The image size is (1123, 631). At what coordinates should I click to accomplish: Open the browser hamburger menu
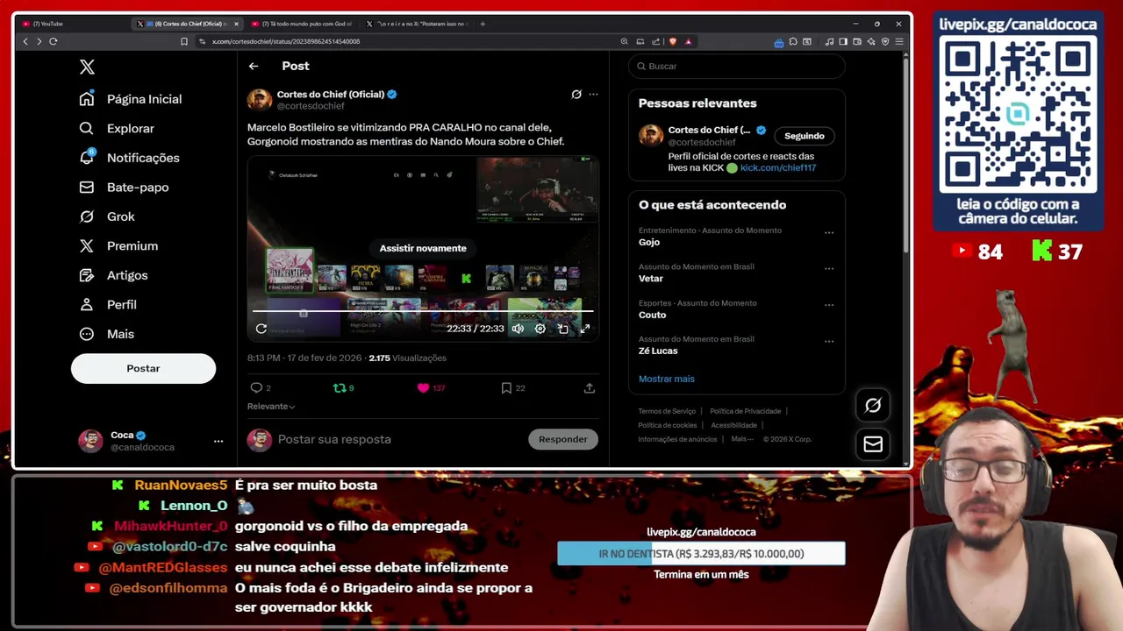pos(899,41)
